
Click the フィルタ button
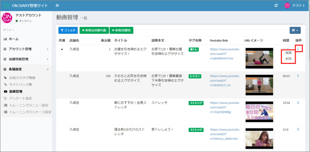click(x=68, y=30)
